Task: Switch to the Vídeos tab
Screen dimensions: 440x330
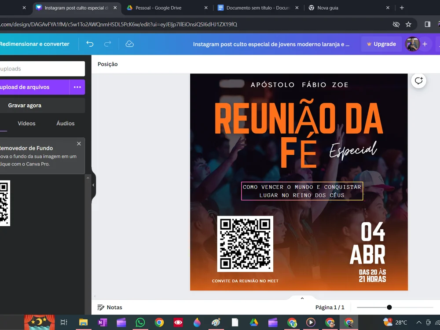Action: [26, 123]
